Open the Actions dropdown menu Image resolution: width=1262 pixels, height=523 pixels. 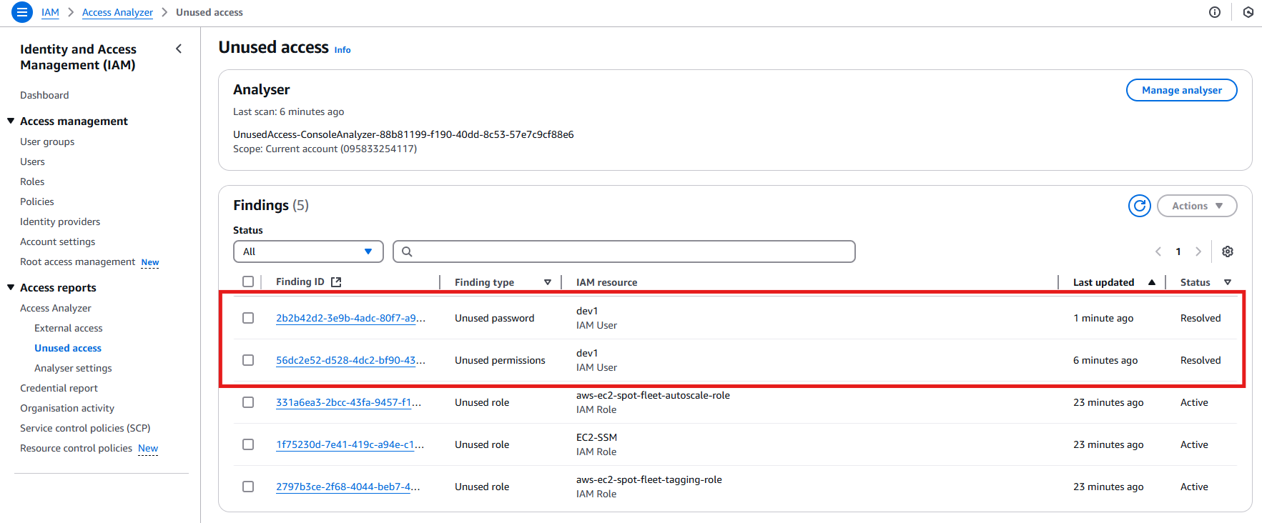1197,206
